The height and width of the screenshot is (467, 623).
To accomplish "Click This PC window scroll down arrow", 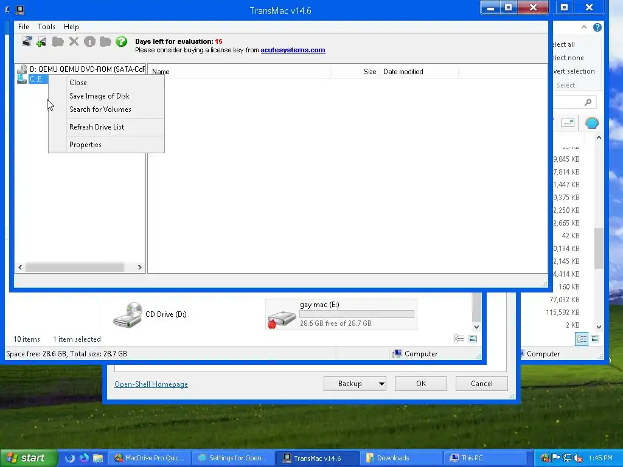I will coord(476,327).
